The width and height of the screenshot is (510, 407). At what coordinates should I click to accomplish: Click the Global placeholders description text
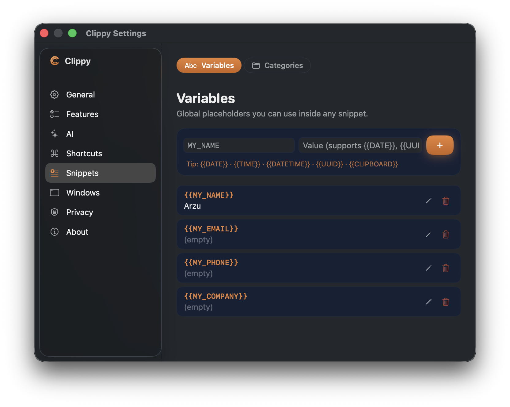tap(272, 114)
